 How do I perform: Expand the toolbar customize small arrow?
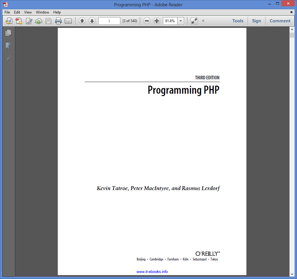click(203, 21)
